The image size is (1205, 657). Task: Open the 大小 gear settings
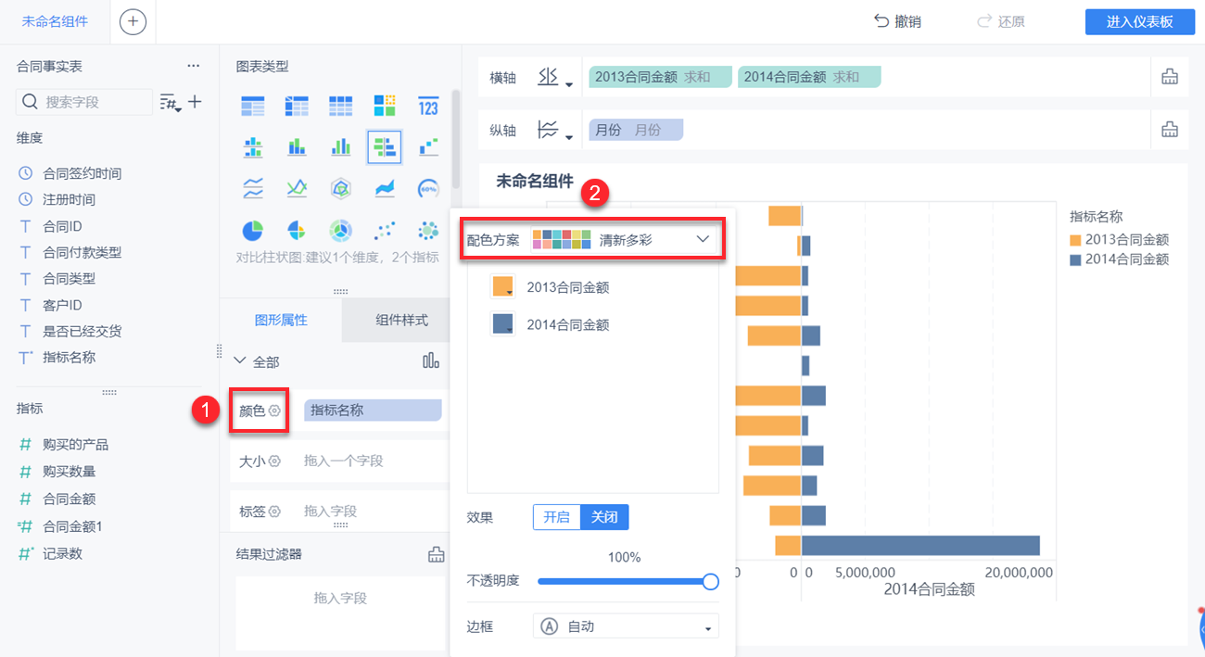click(274, 461)
